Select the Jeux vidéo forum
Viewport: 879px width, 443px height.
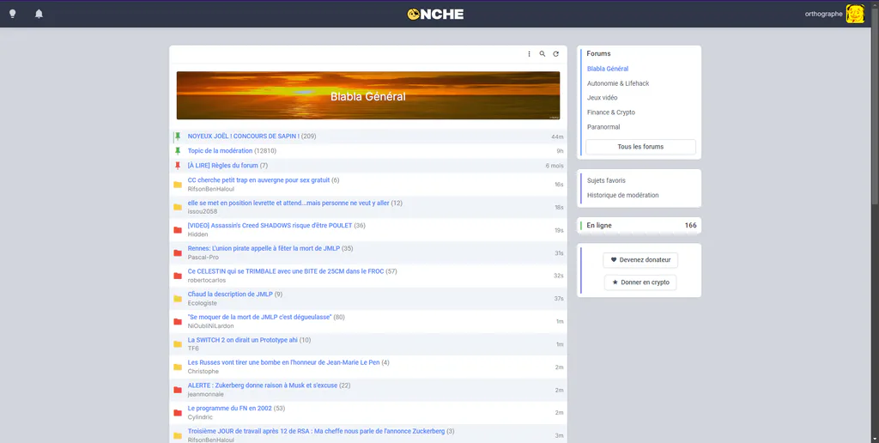point(602,98)
